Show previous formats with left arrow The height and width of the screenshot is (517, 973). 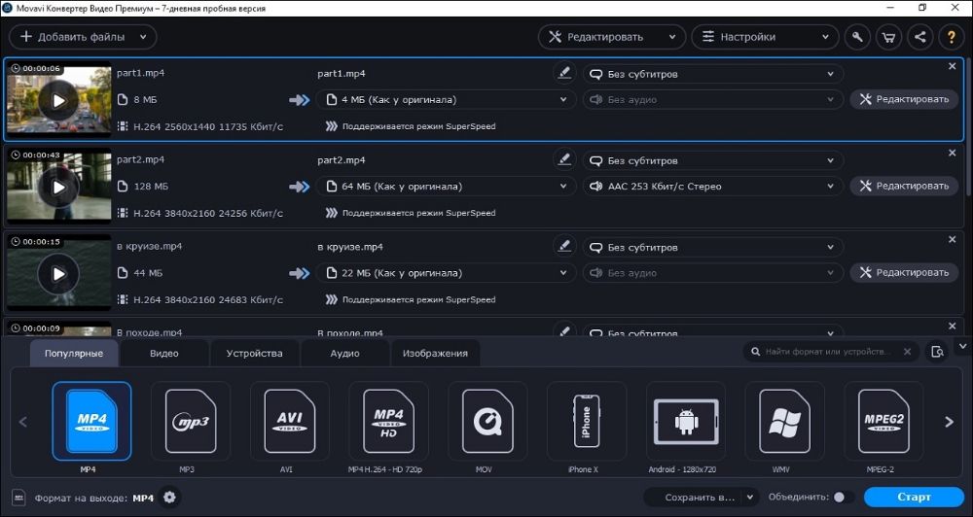[x=23, y=422]
